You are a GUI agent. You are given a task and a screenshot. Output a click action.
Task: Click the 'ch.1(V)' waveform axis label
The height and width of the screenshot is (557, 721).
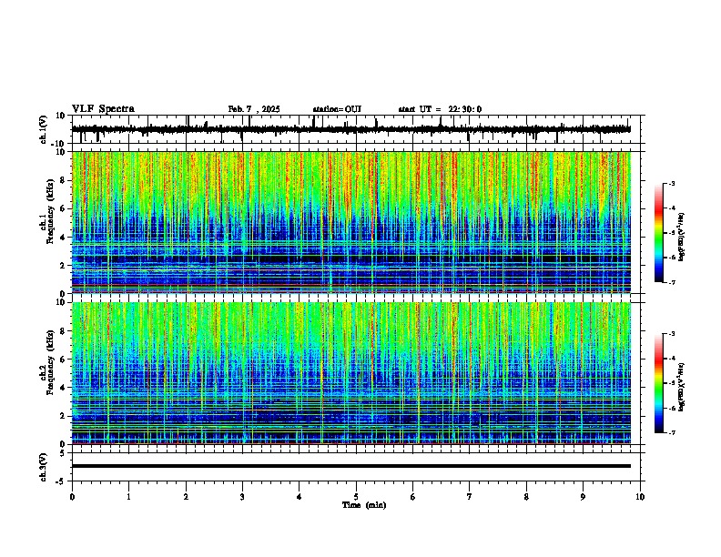click(x=44, y=129)
